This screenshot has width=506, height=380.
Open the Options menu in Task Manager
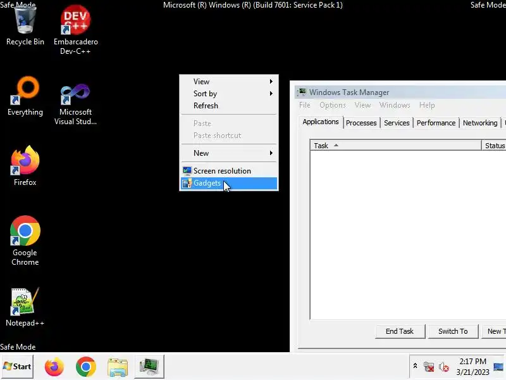pos(333,105)
